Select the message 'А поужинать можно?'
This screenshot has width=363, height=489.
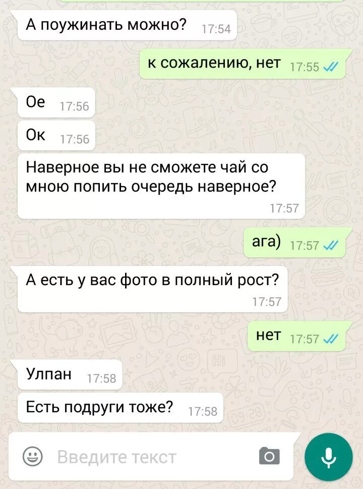[127, 25]
